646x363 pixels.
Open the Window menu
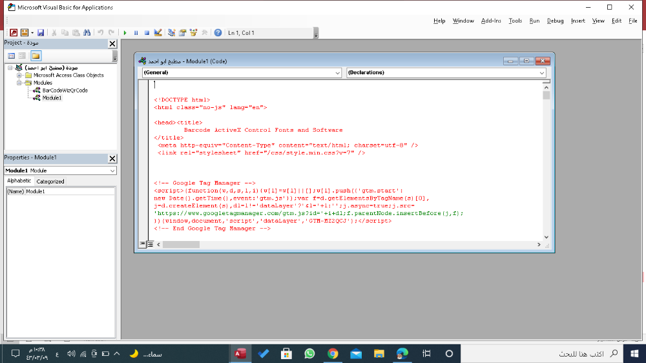click(463, 21)
